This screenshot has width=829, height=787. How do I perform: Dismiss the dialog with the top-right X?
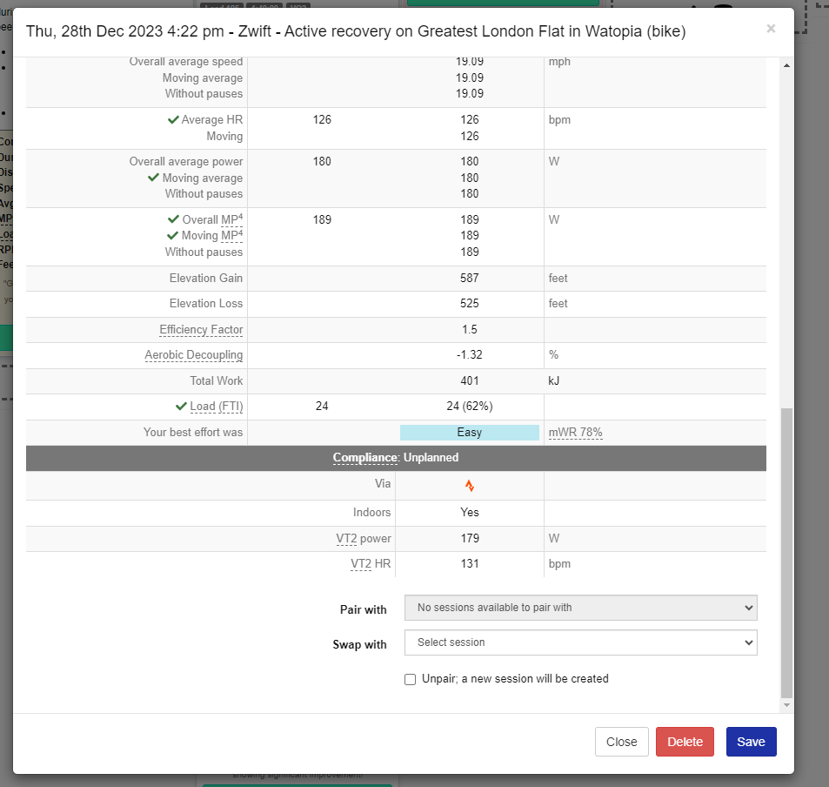coord(770,29)
